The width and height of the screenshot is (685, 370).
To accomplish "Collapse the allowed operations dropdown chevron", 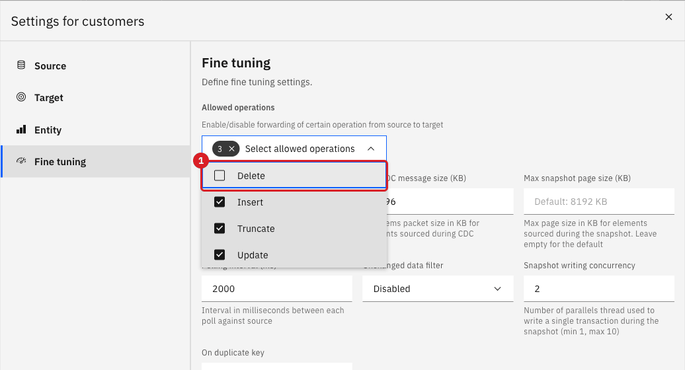I will pyautogui.click(x=371, y=149).
